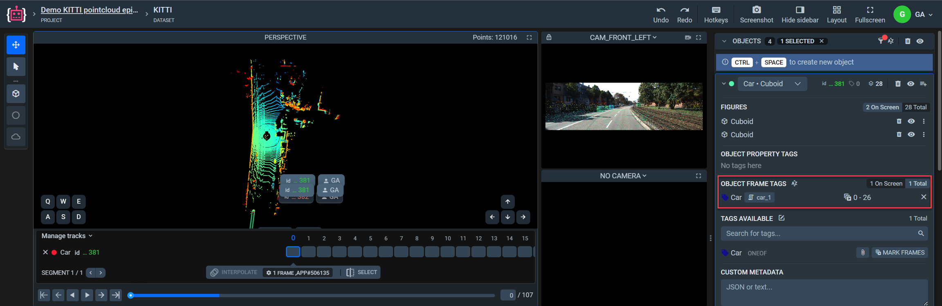Click the Search for tags input field

[x=819, y=233]
